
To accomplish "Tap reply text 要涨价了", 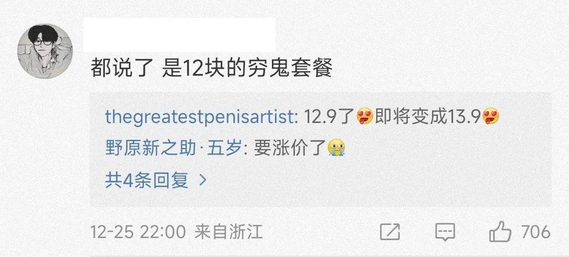I will coord(289,148).
